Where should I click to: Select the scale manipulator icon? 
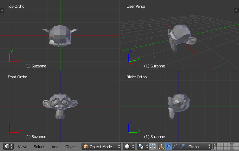(x=183, y=146)
